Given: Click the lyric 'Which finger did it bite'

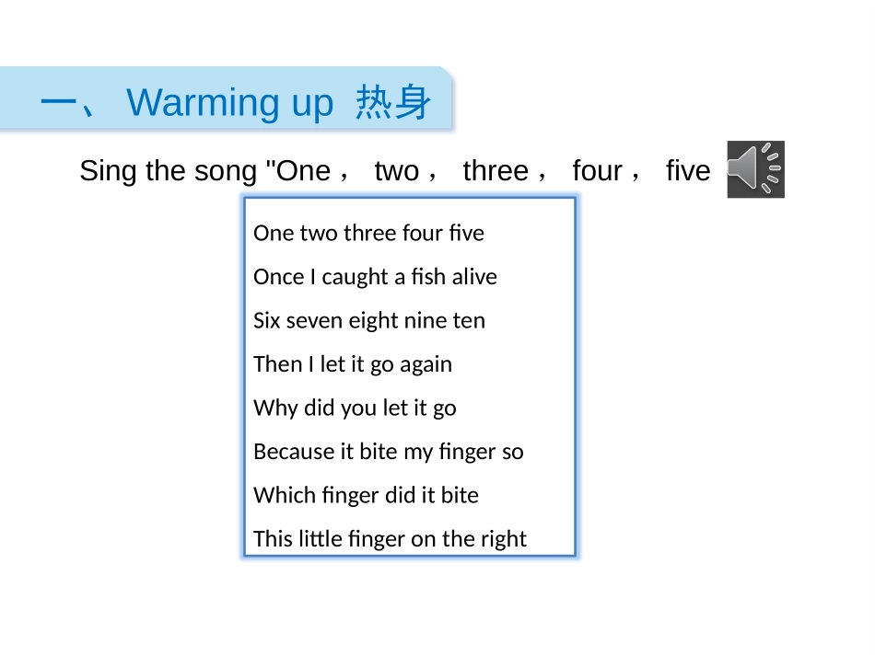Looking at the screenshot, I should click(x=366, y=495).
